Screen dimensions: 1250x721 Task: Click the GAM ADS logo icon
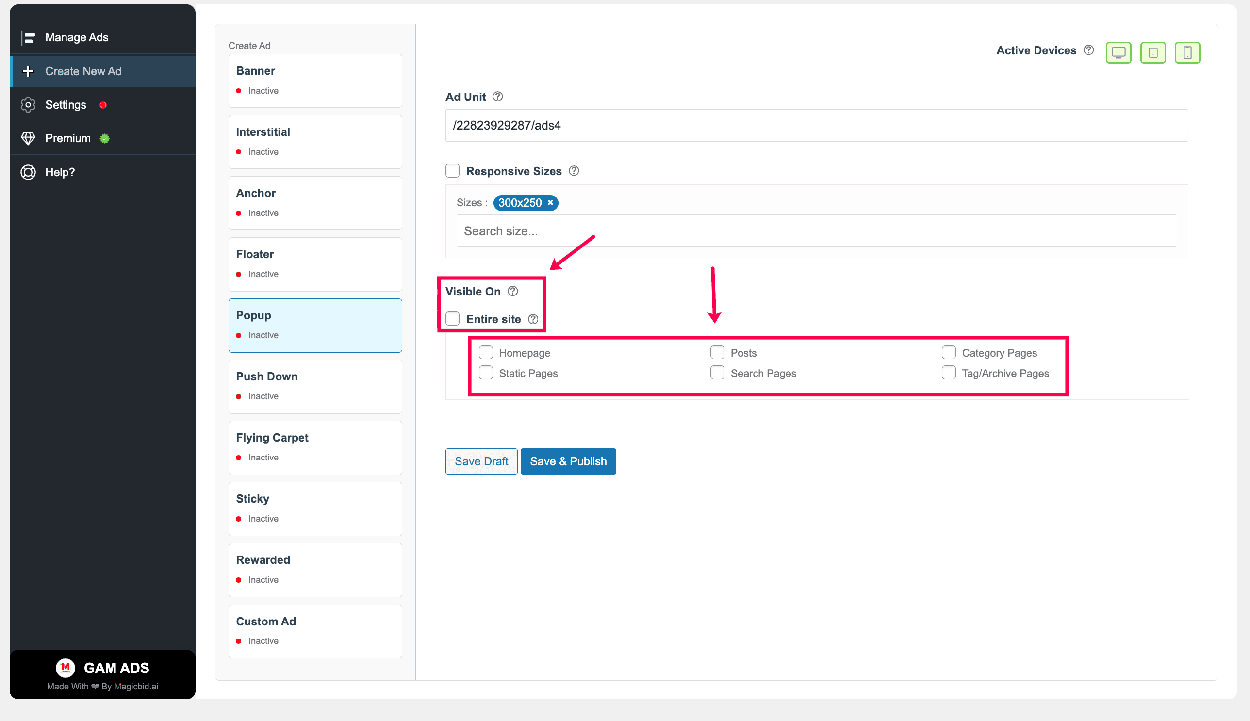[x=66, y=668]
